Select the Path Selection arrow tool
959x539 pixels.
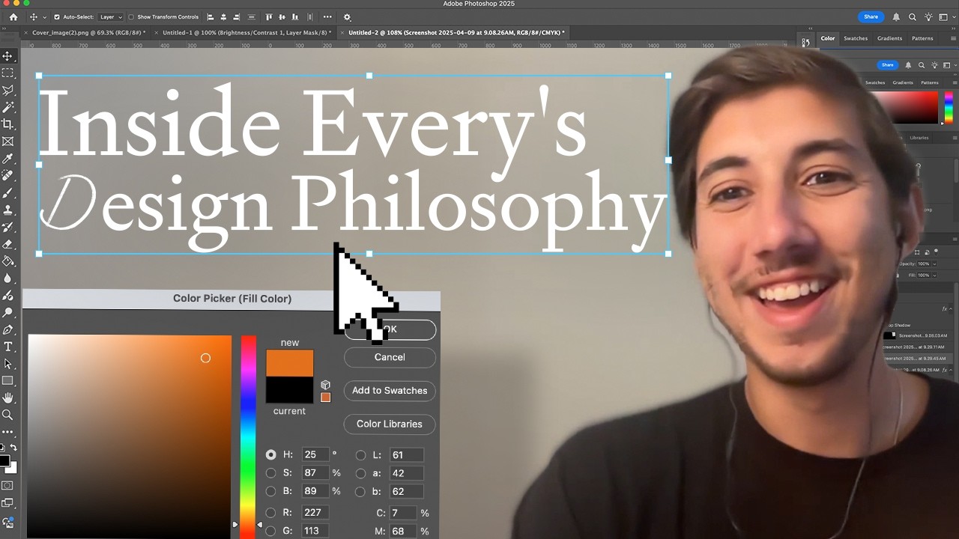[8, 364]
